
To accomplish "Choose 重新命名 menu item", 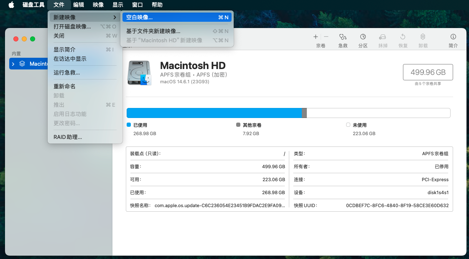I will tap(85, 87).
